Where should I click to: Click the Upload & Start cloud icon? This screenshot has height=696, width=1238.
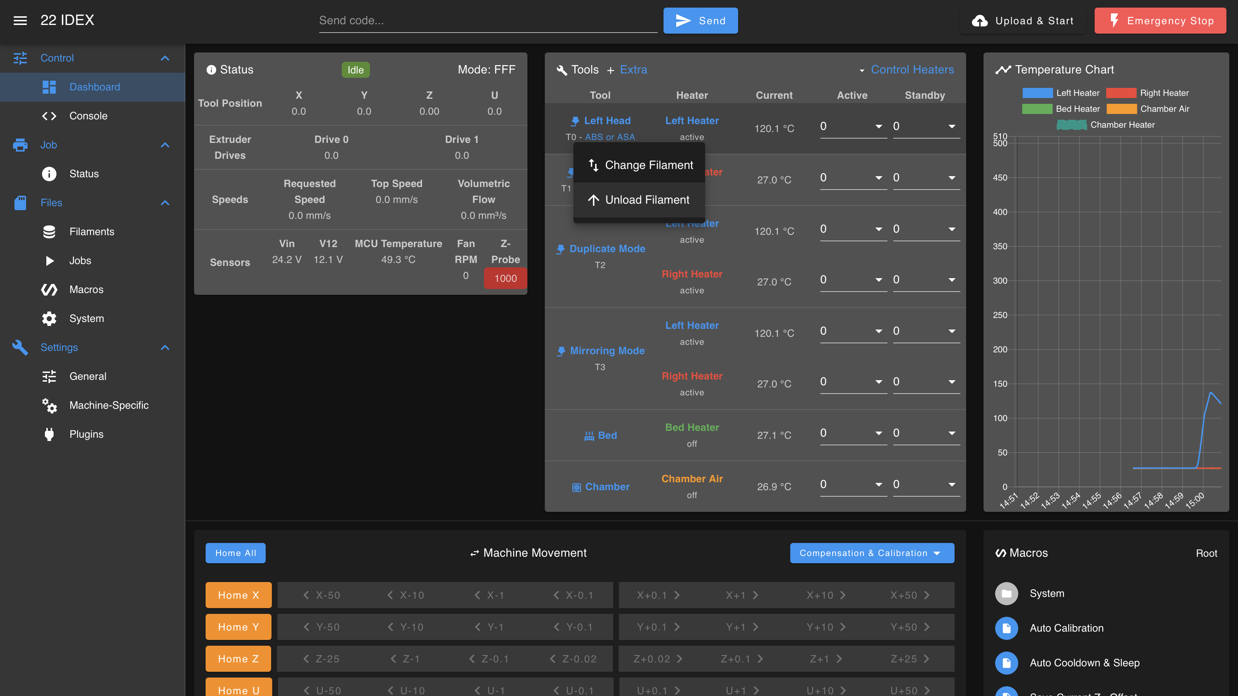pos(980,21)
